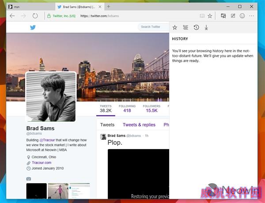Image resolution: width=265 pixels, height=203 pixels.
Task: Open Brad Sams profile photo
Action: [x=51, y=96]
